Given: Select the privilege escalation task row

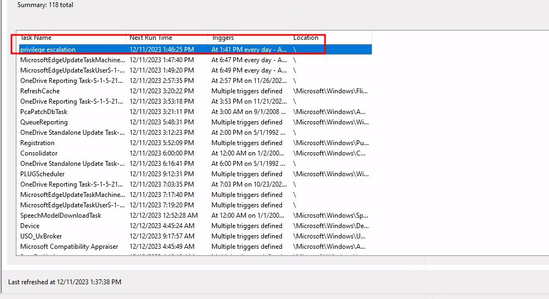Looking at the screenshot, I should [x=48, y=50].
